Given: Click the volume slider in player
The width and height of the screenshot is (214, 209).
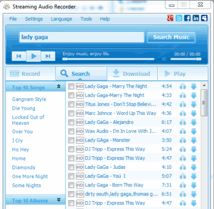Looking at the screenshot, I should [186, 59].
